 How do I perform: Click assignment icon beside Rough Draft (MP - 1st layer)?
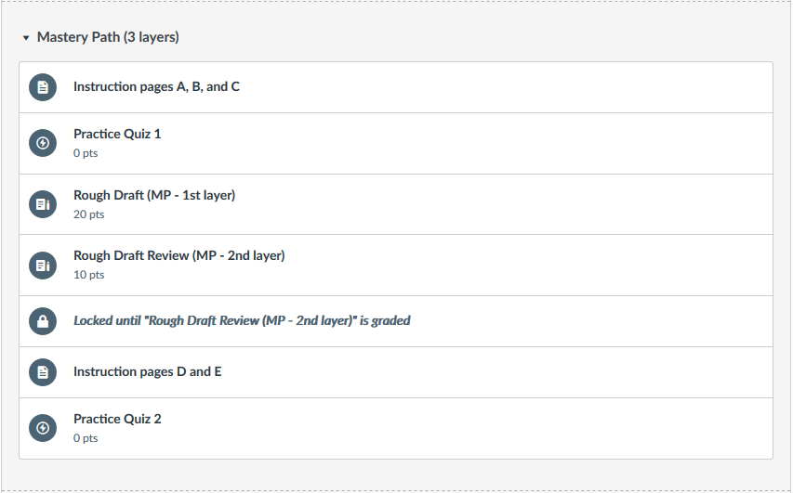[42, 204]
